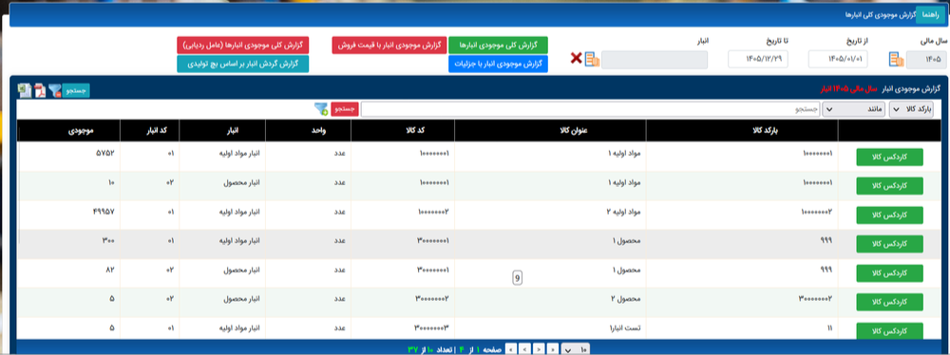950x355 pixels.
Task: Run گزارش کلی موجودی انبارها (عامل ردیابی)
Action: coord(242,46)
